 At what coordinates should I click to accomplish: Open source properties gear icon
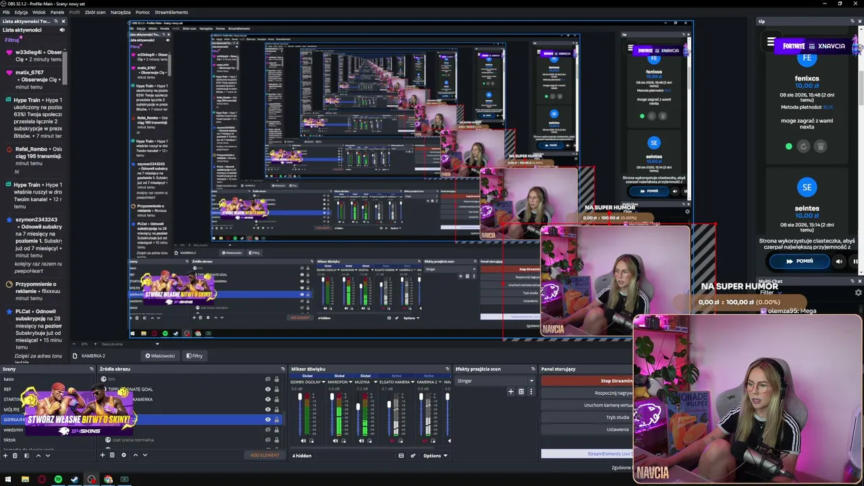tap(124, 455)
